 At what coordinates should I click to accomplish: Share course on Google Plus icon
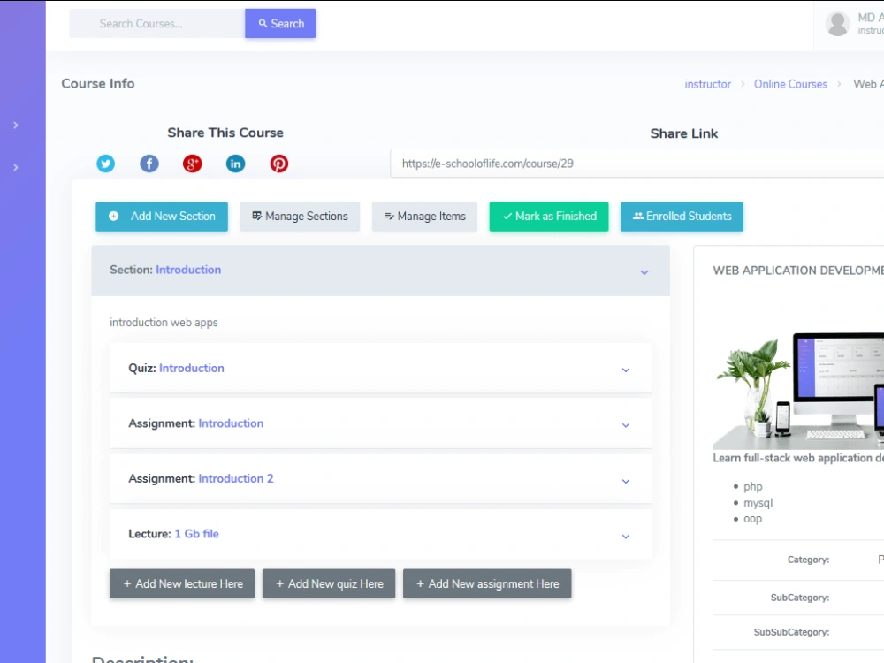click(192, 164)
